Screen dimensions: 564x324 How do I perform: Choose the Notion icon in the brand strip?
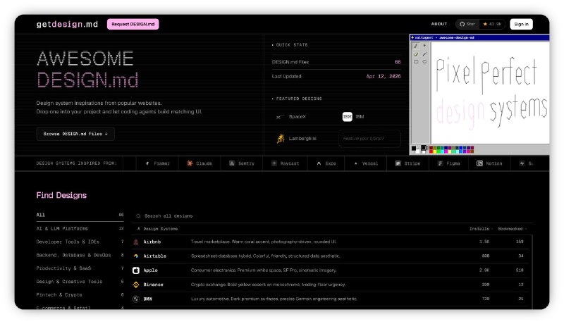pyautogui.click(x=479, y=163)
